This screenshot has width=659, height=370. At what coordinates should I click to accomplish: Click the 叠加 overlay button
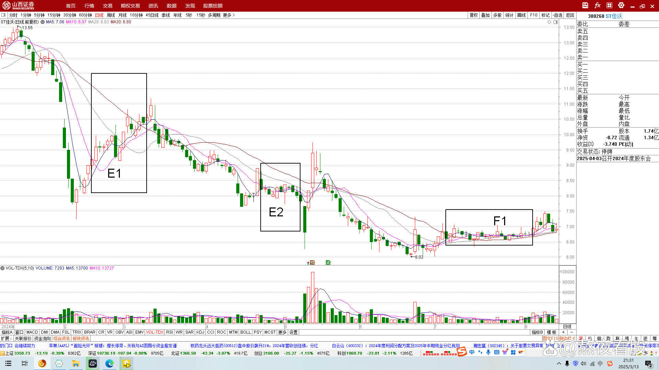[x=486, y=15]
